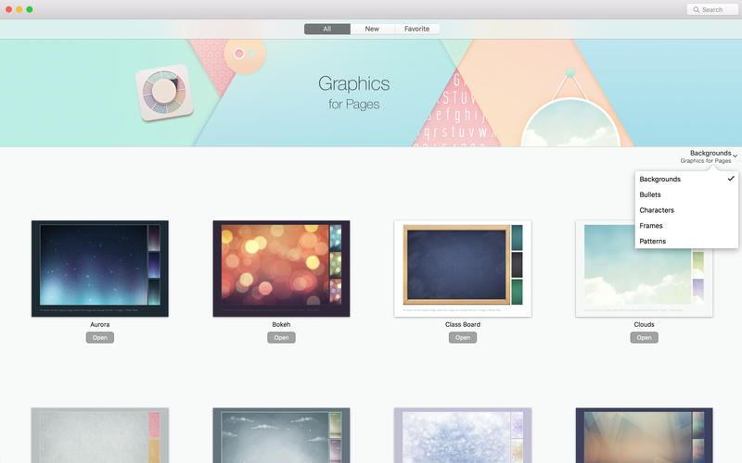Collapse the Backgrounds category dropdown
This screenshot has height=463, width=742.
(709, 156)
